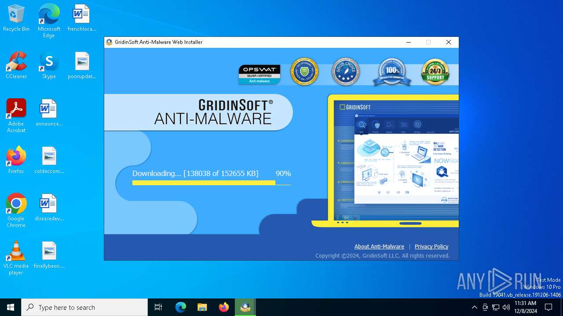Click the GridinSoft Anti-Malware logo banner
This screenshot has width=563, height=316.
pos(198,112)
